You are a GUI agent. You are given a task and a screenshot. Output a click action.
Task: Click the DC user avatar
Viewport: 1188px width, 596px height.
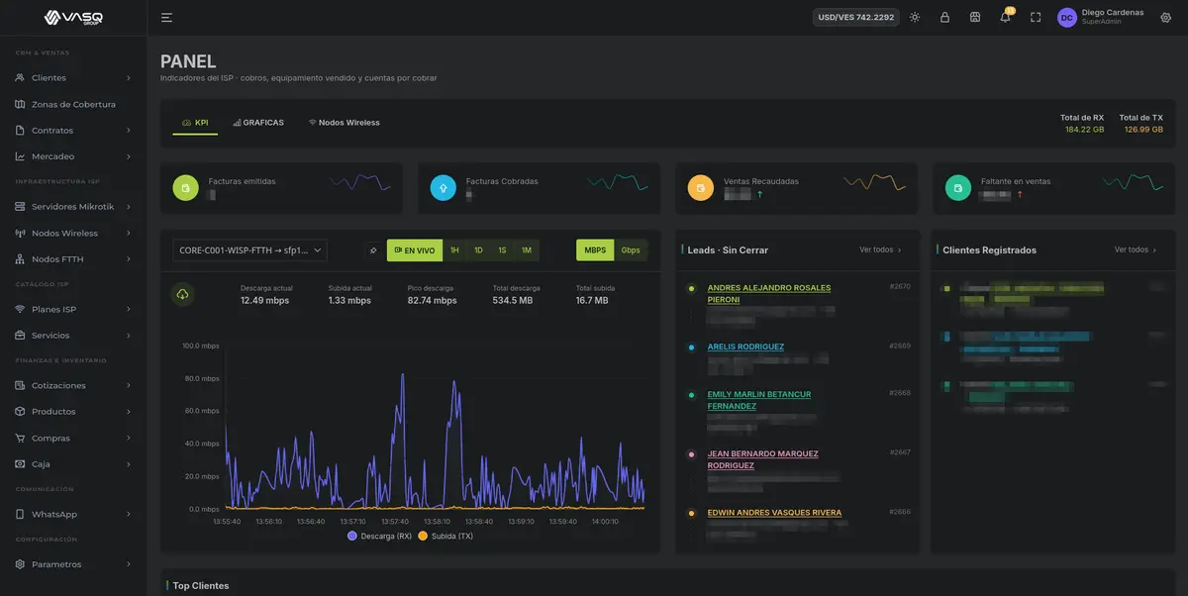pyautogui.click(x=1067, y=17)
